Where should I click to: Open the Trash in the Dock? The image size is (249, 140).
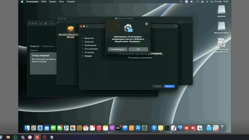(x=222, y=128)
